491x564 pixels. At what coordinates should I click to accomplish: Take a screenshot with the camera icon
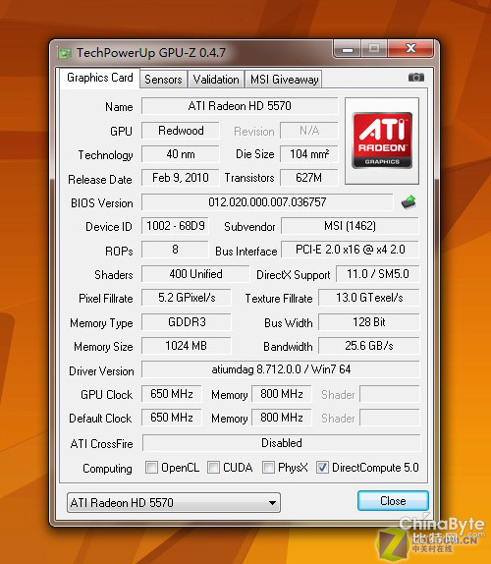(x=415, y=78)
